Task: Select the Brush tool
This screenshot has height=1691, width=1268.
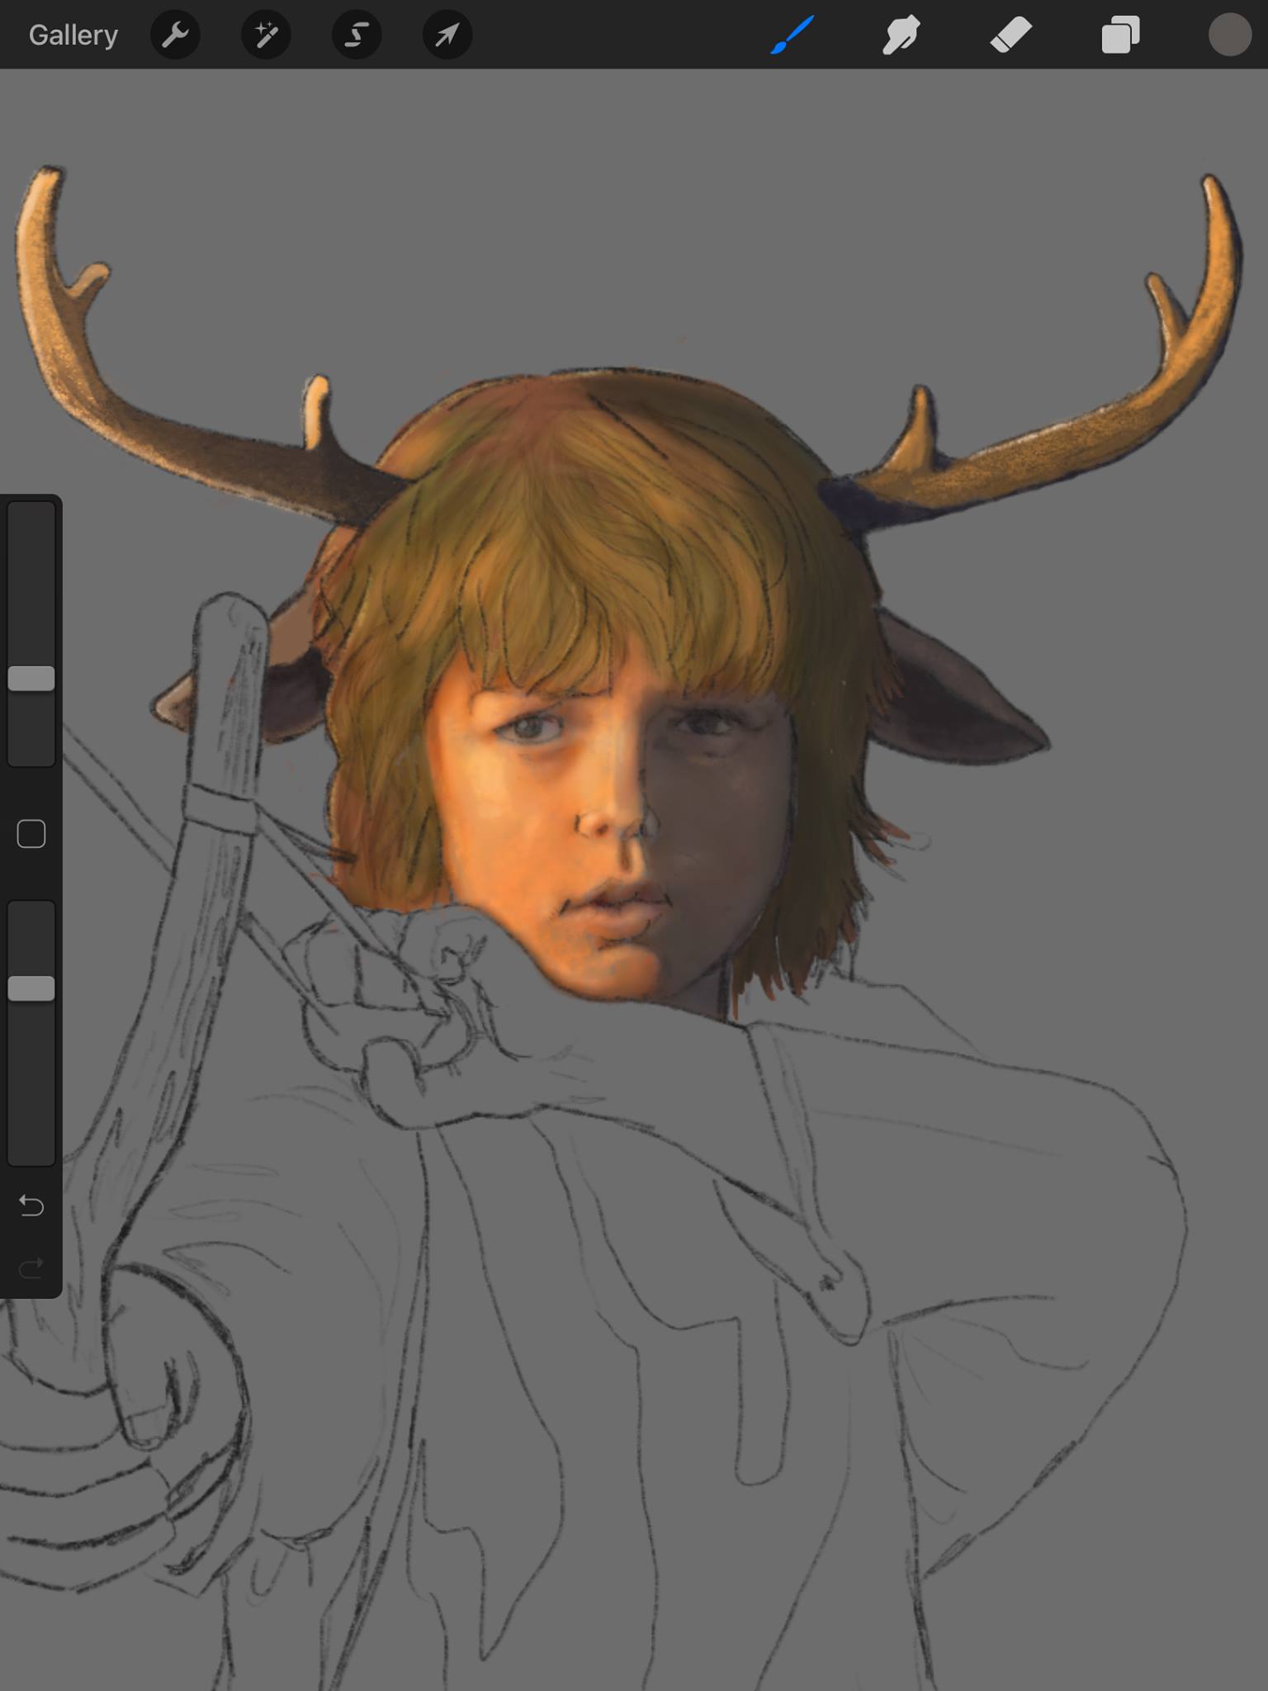Action: pos(792,35)
